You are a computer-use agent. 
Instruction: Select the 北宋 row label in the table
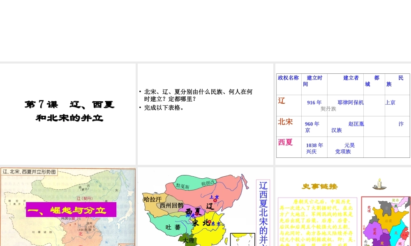(285, 122)
